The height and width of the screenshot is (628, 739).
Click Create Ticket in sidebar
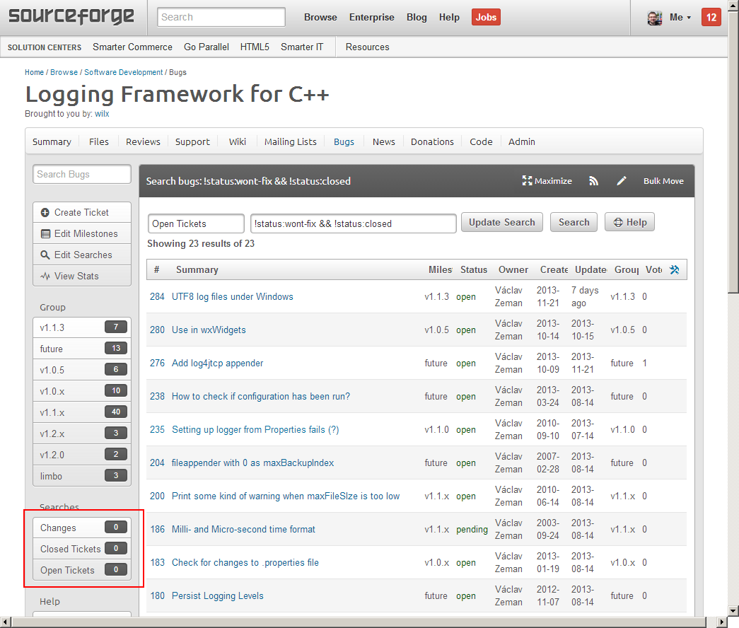(x=81, y=212)
